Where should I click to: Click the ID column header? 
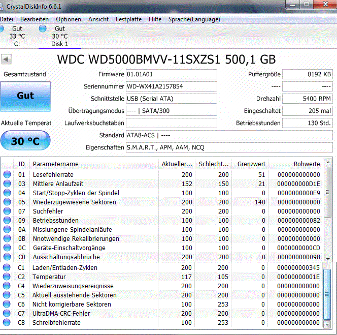point(21,164)
